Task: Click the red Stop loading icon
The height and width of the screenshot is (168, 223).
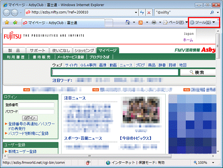Action: coord(149,13)
